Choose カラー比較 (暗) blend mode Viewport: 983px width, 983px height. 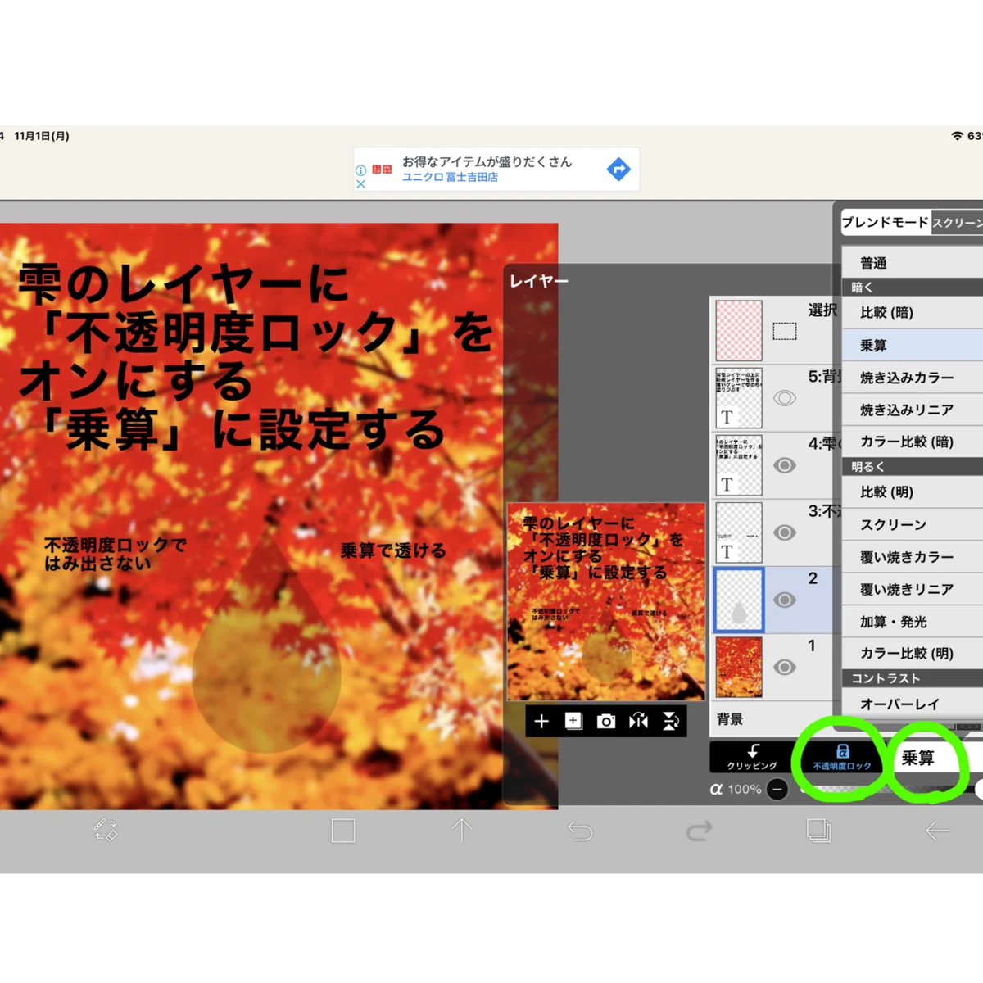pos(913,442)
